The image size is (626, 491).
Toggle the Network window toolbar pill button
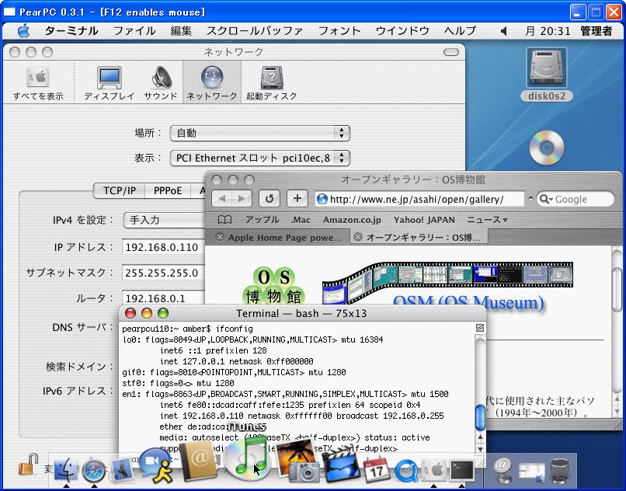[451, 52]
